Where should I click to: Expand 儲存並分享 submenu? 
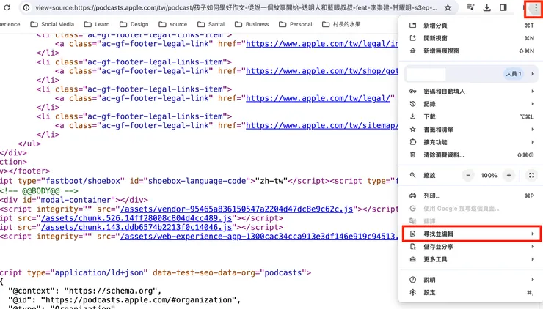click(471, 247)
